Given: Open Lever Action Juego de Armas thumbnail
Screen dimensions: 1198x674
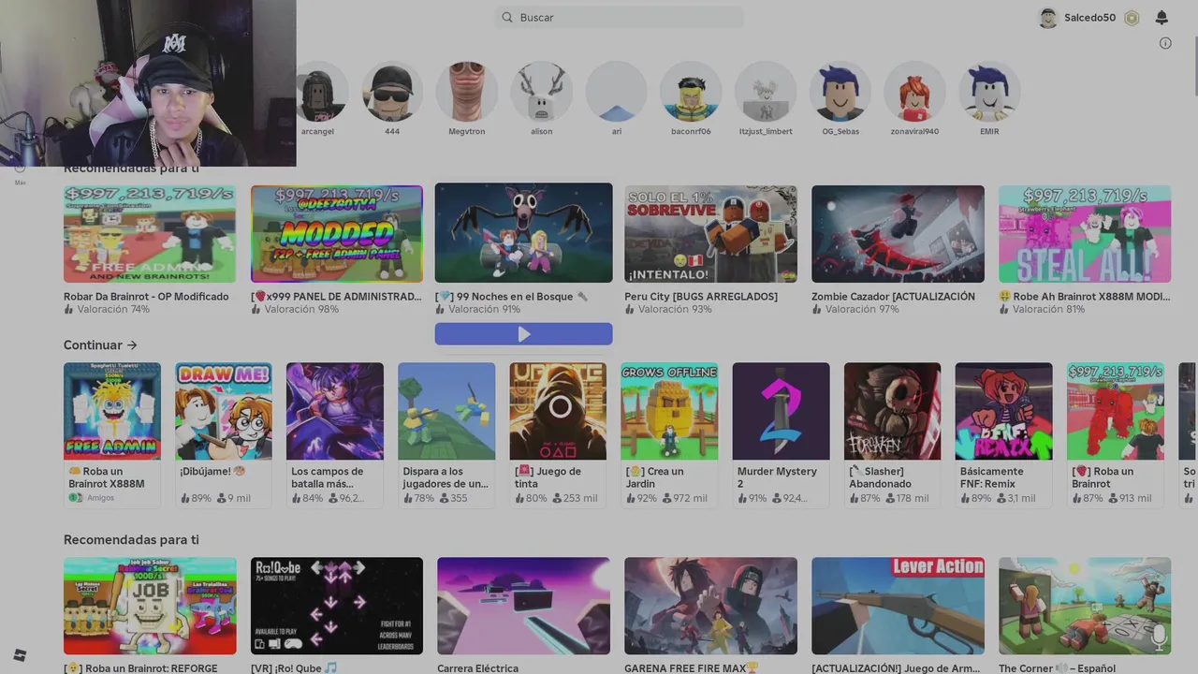Looking at the screenshot, I should point(898,607).
